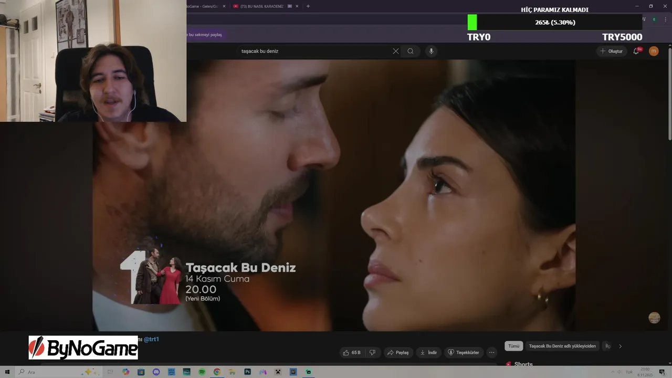This screenshot has width=672, height=378.
Task: Switch TUR keyboard language indicator
Action: [x=628, y=372]
